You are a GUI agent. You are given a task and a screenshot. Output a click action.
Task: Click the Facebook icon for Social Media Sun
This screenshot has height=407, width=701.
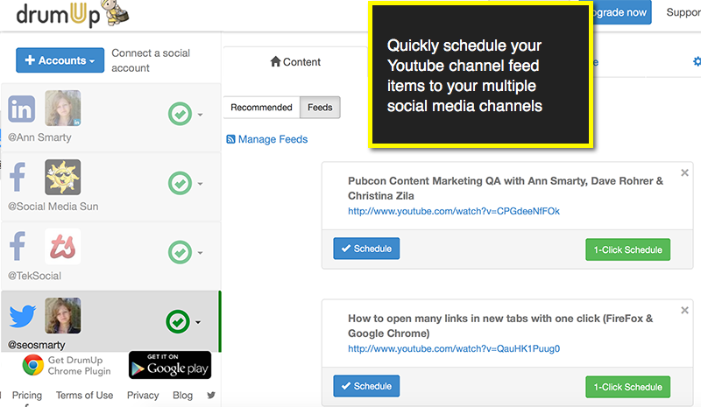(x=18, y=177)
